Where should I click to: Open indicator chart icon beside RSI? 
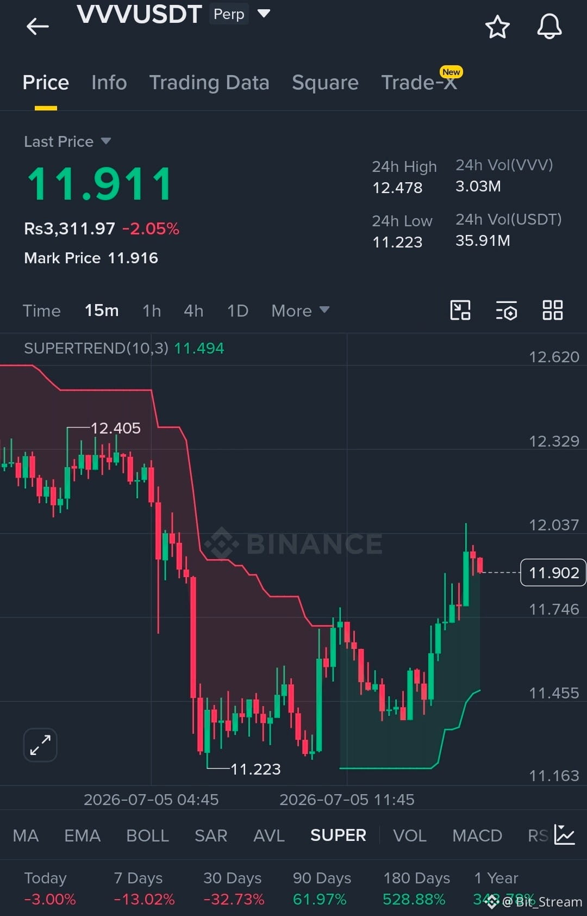coord(565,835)
